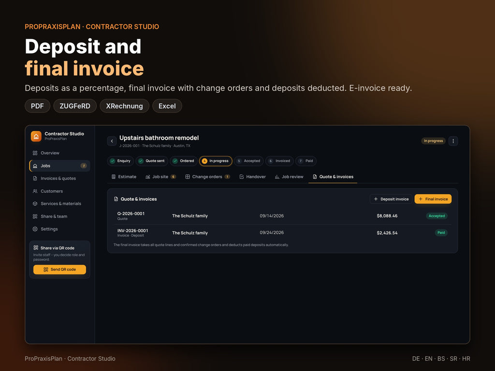Open Overview in the sidebar
This screenshot has height=371, width=495.
click(x=59, y=153)
